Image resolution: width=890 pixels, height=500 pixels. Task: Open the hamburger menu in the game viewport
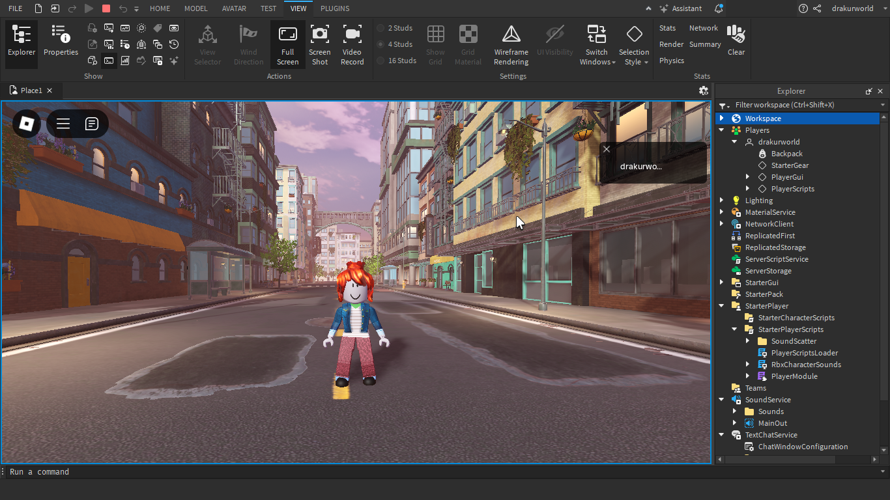pyautogui.click(x=63, y=124)
